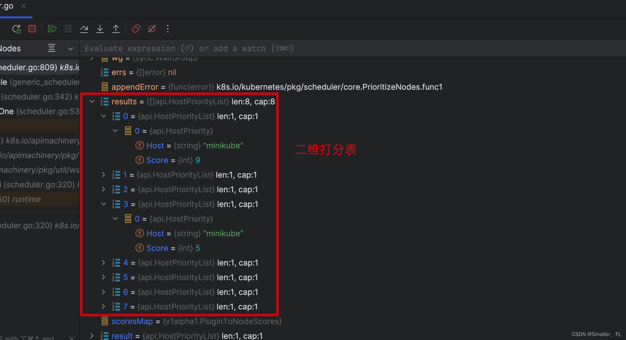Click the field icon beside Score = 9
The height and width of the screenshot is (340, 626).
[x=139, y=160]
